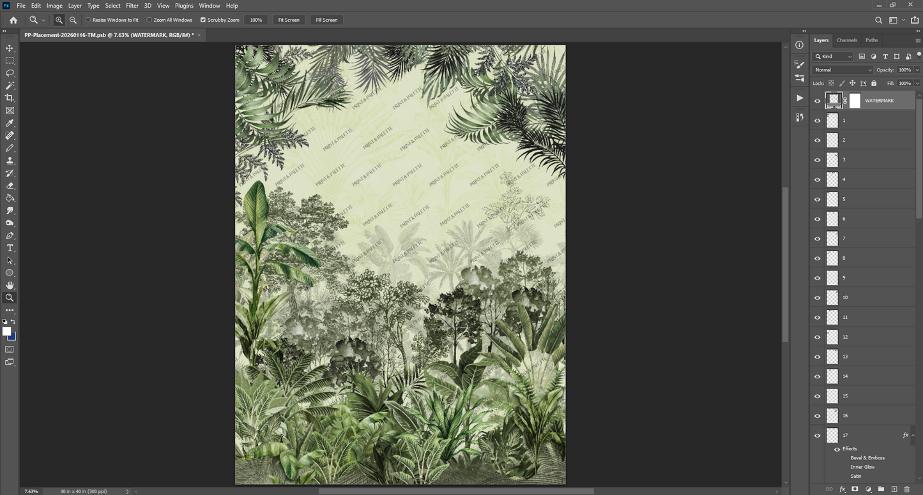The height and width of the screenshot is (495, 923).
Task: Hide layer 10 with its eye icon
Action: [x=818, y=298]
